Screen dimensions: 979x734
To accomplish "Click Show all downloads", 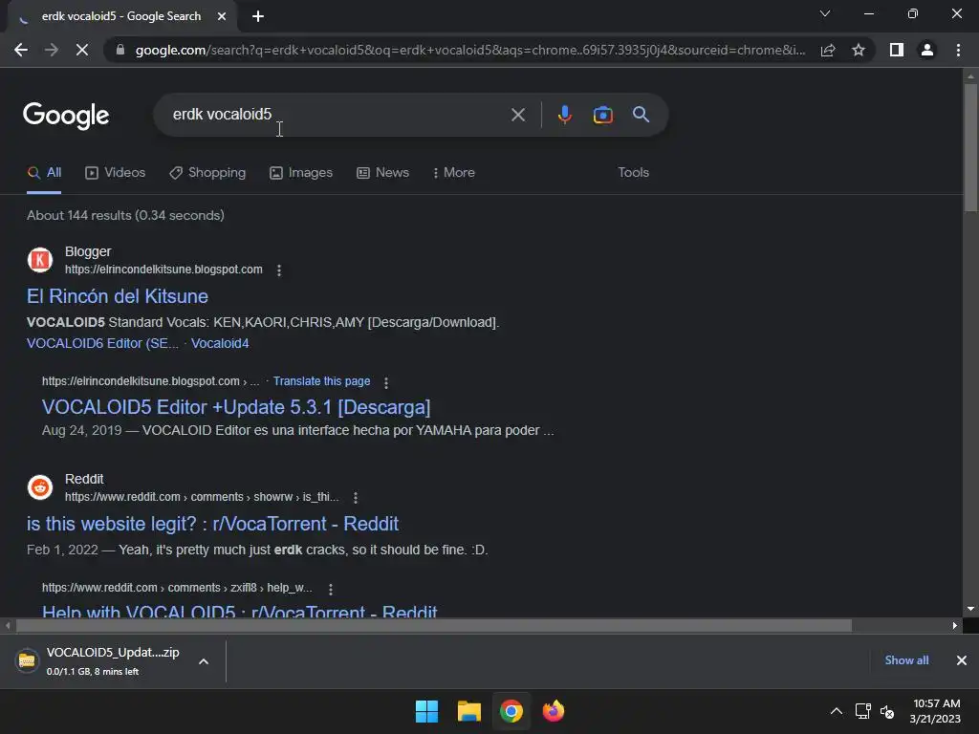I will tap(906, 660).
